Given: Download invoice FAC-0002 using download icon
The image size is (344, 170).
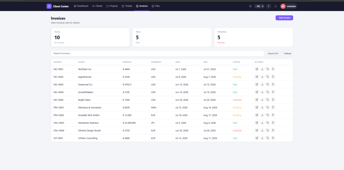Looking at the screenshot, I should click(262, 77).
